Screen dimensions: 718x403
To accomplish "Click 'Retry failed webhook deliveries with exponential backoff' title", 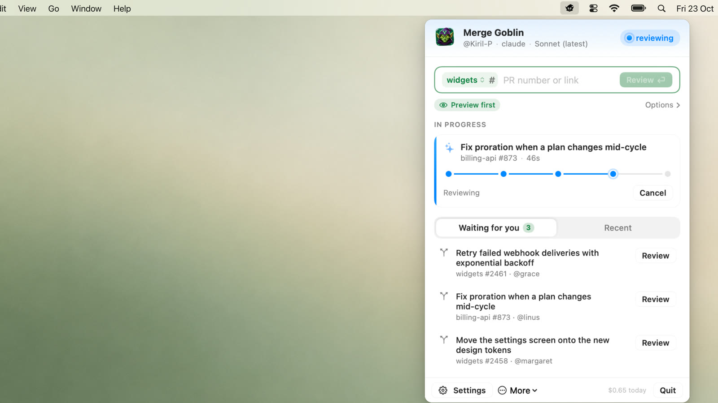I will click(527, 258).
